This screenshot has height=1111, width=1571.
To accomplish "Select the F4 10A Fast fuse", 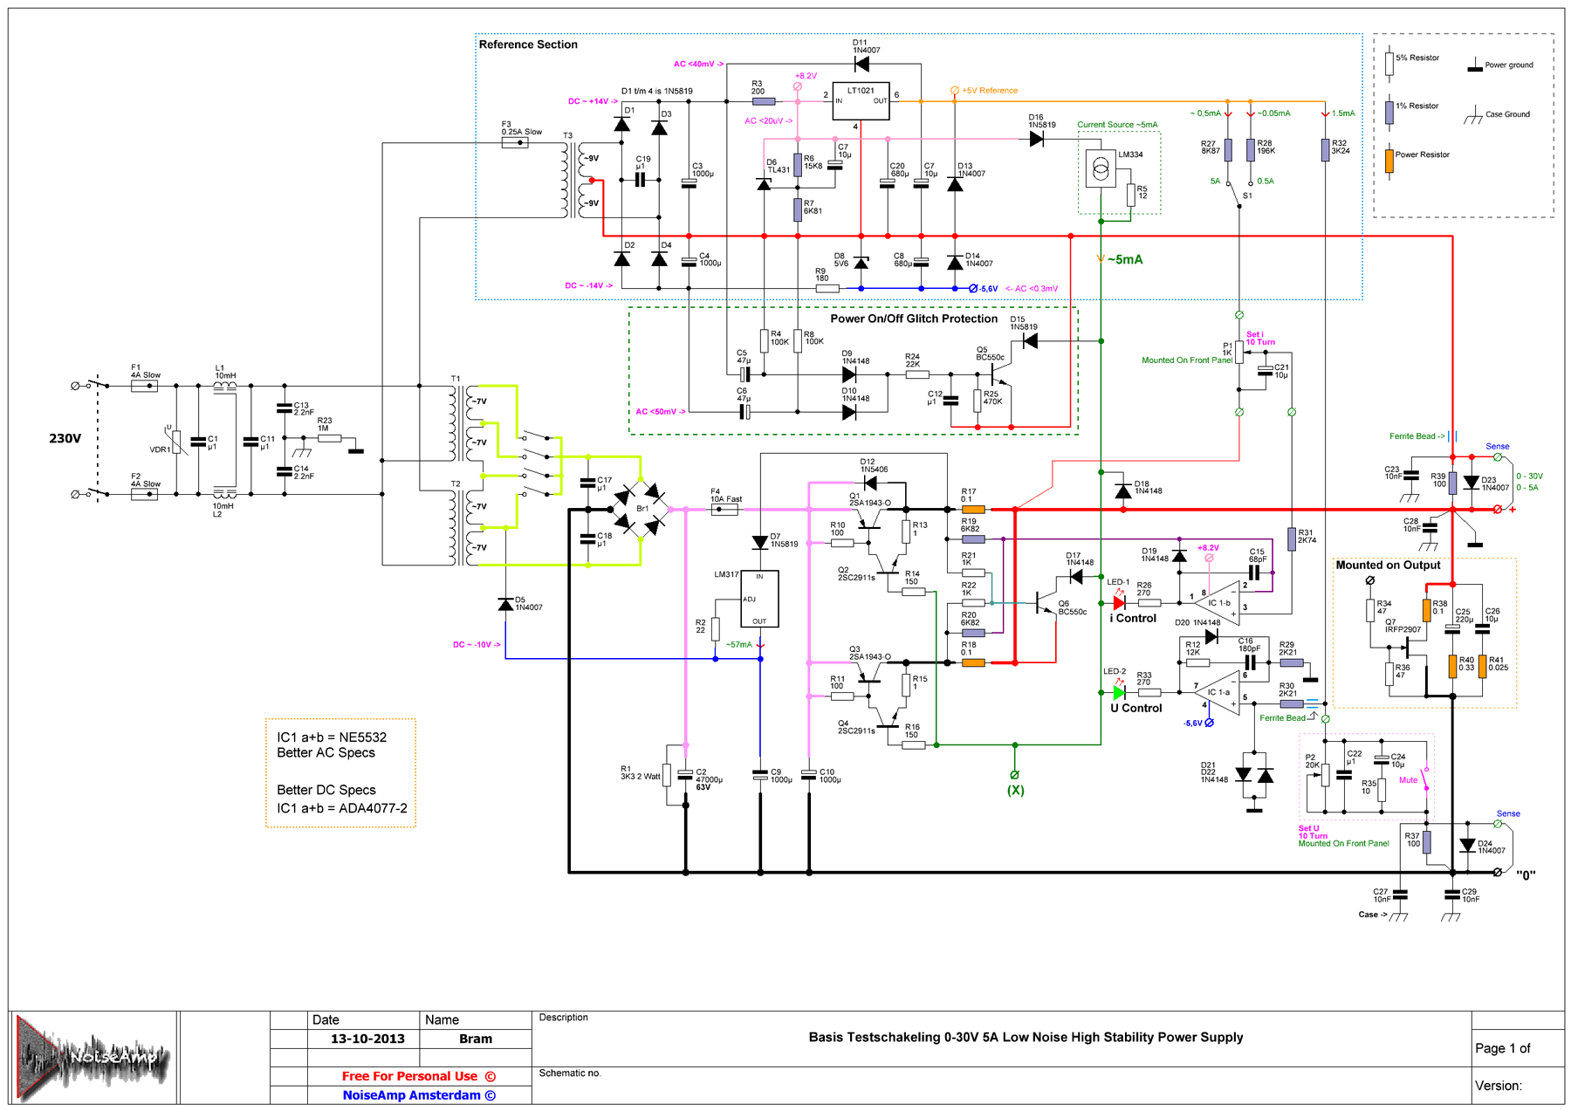I will pos(724,510).
